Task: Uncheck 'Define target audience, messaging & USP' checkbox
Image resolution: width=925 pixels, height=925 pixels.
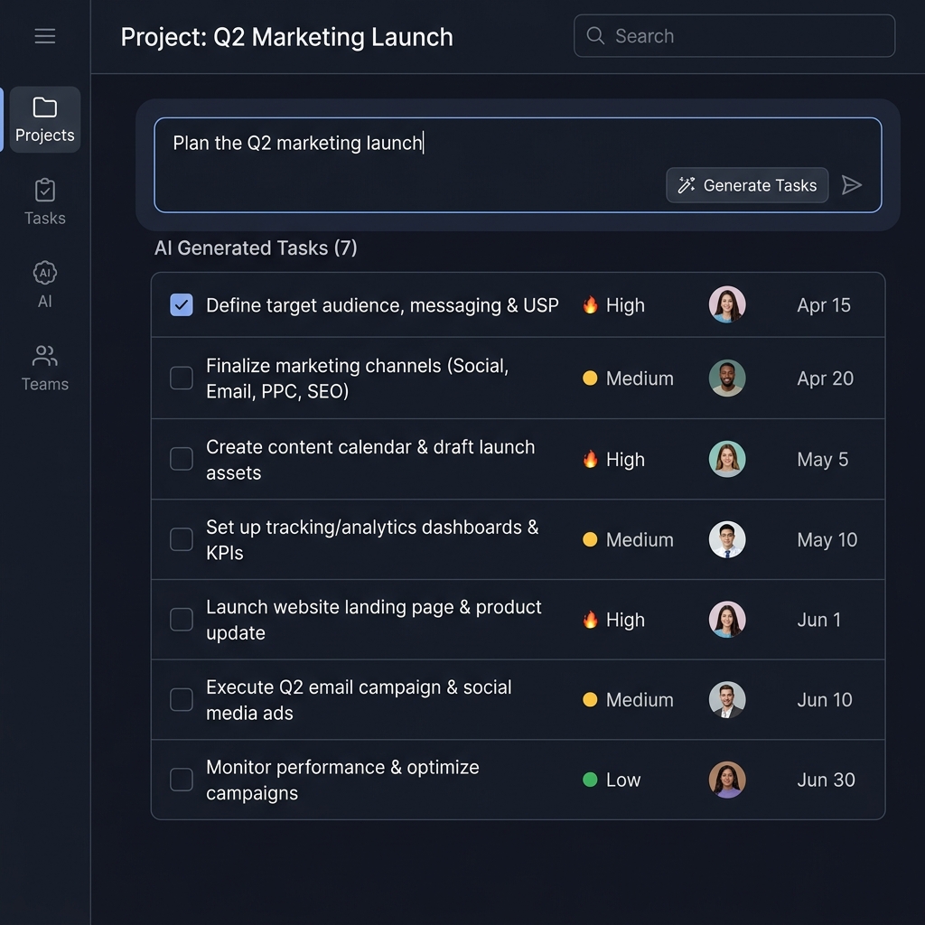Action: 181,305
